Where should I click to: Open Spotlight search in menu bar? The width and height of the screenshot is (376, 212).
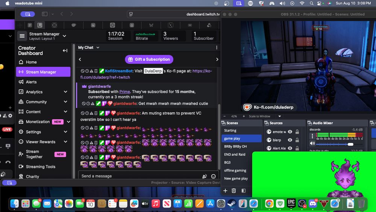(311, 3)
